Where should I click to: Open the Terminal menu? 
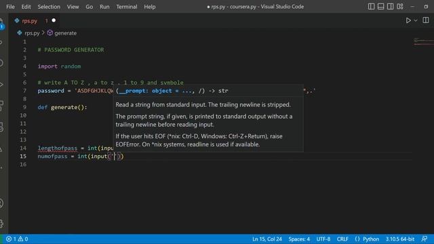click(x=127, y=7)
